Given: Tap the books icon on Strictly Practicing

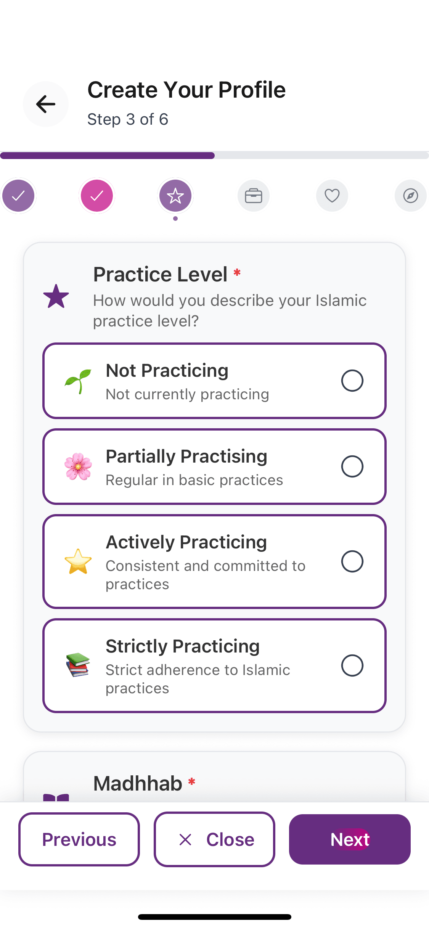Looking at the screenshot, I should (78, 665).
